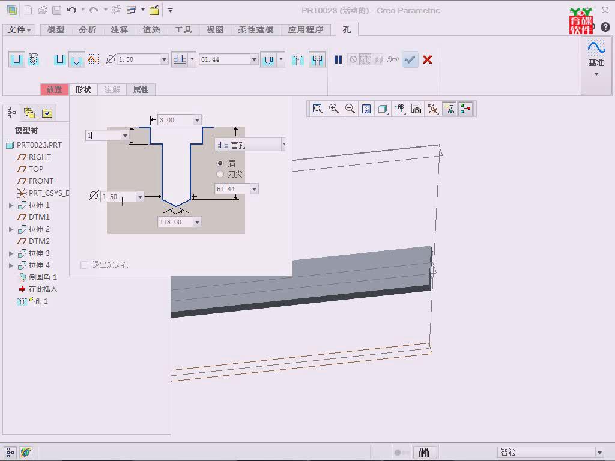The image size is (615, 461).
Task: Select 孔 1 in the model tree
Action: 33,301
